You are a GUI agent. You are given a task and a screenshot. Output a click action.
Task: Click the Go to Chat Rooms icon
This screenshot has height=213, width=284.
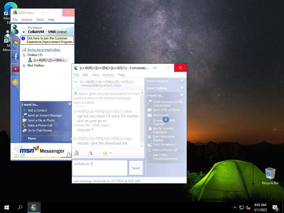pyautogui.click(x=25, y=130)
